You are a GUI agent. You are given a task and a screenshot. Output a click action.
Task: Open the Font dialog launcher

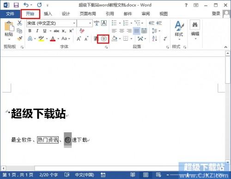pos(106,47)
